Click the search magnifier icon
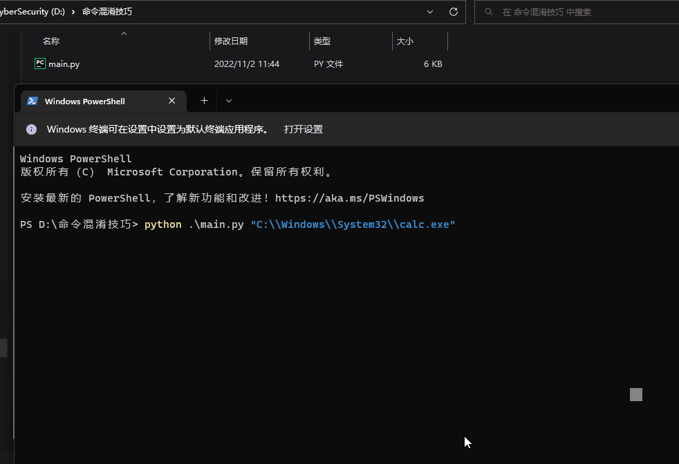The width and height of the screenshot is (679, 464). pos(488,12)
